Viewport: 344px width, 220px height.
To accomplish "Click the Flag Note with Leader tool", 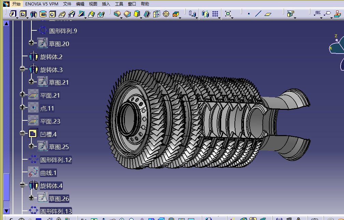I will [x=327, y=14].
